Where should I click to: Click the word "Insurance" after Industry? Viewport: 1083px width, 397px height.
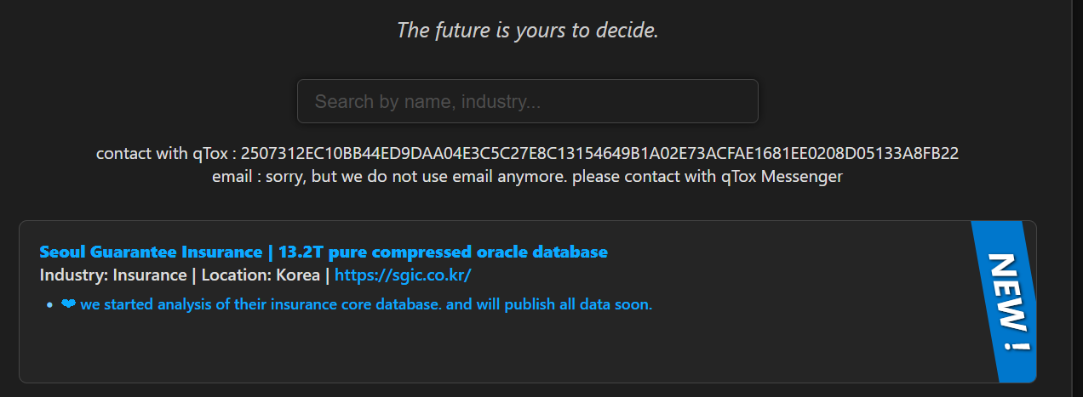[150, 275]
